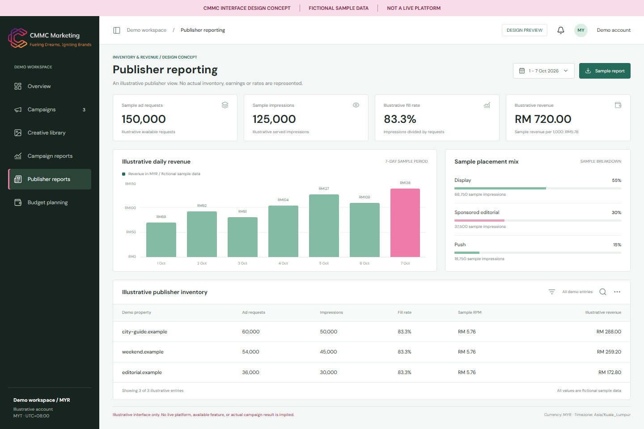Click the Sponsored editorial progress bar
This screenshot has width=644, height=429.
pos(538,221)
